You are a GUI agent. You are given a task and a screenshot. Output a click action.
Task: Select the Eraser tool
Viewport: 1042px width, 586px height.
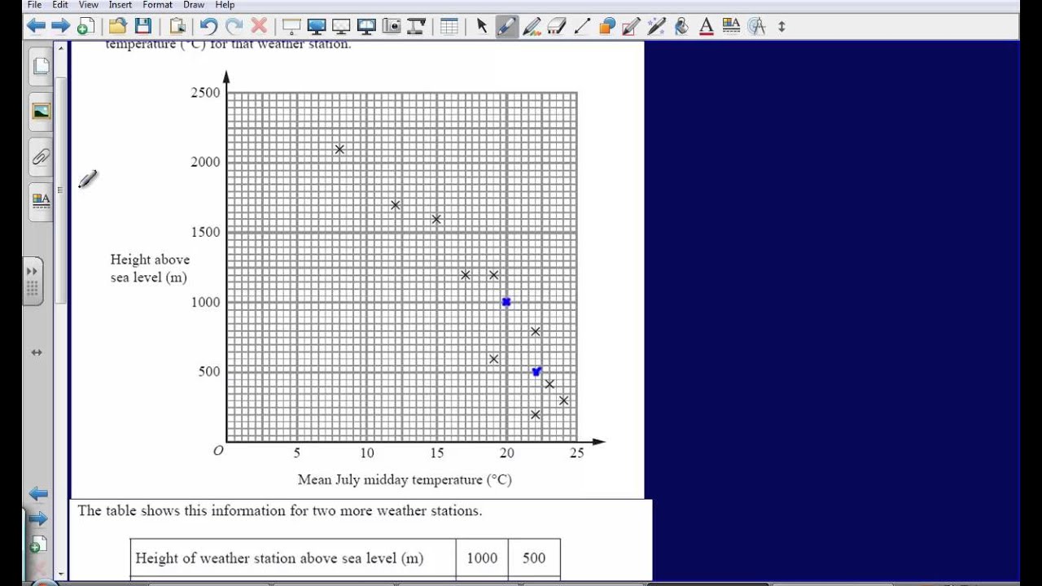(x=557, y=26)
